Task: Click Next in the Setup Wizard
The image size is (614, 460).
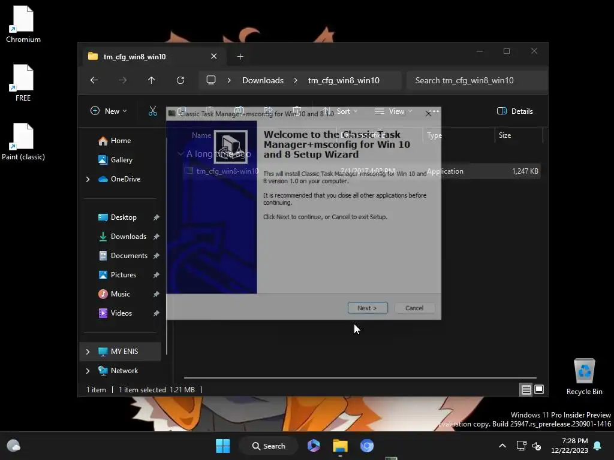Action: (x=368, y=308)
